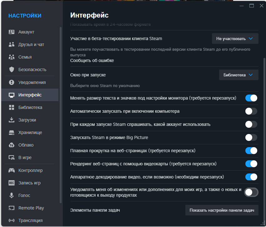Click the Broadcast signal icon
266x227 pixels.
tap(12, 220)
